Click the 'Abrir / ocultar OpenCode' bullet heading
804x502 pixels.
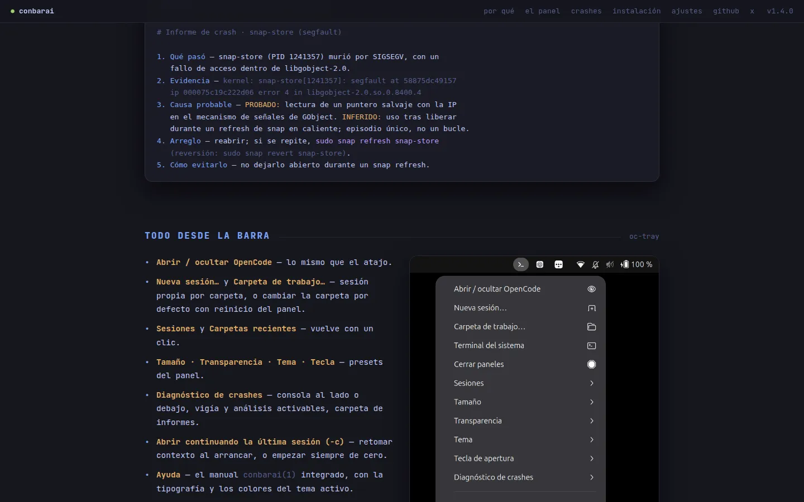(x=214, y=263)
